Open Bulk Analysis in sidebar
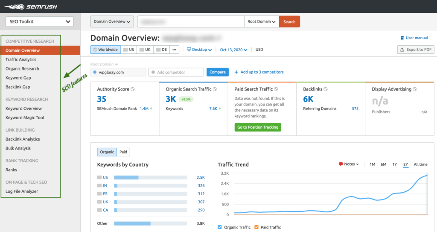437x232 pixels. tap(18, 148)
